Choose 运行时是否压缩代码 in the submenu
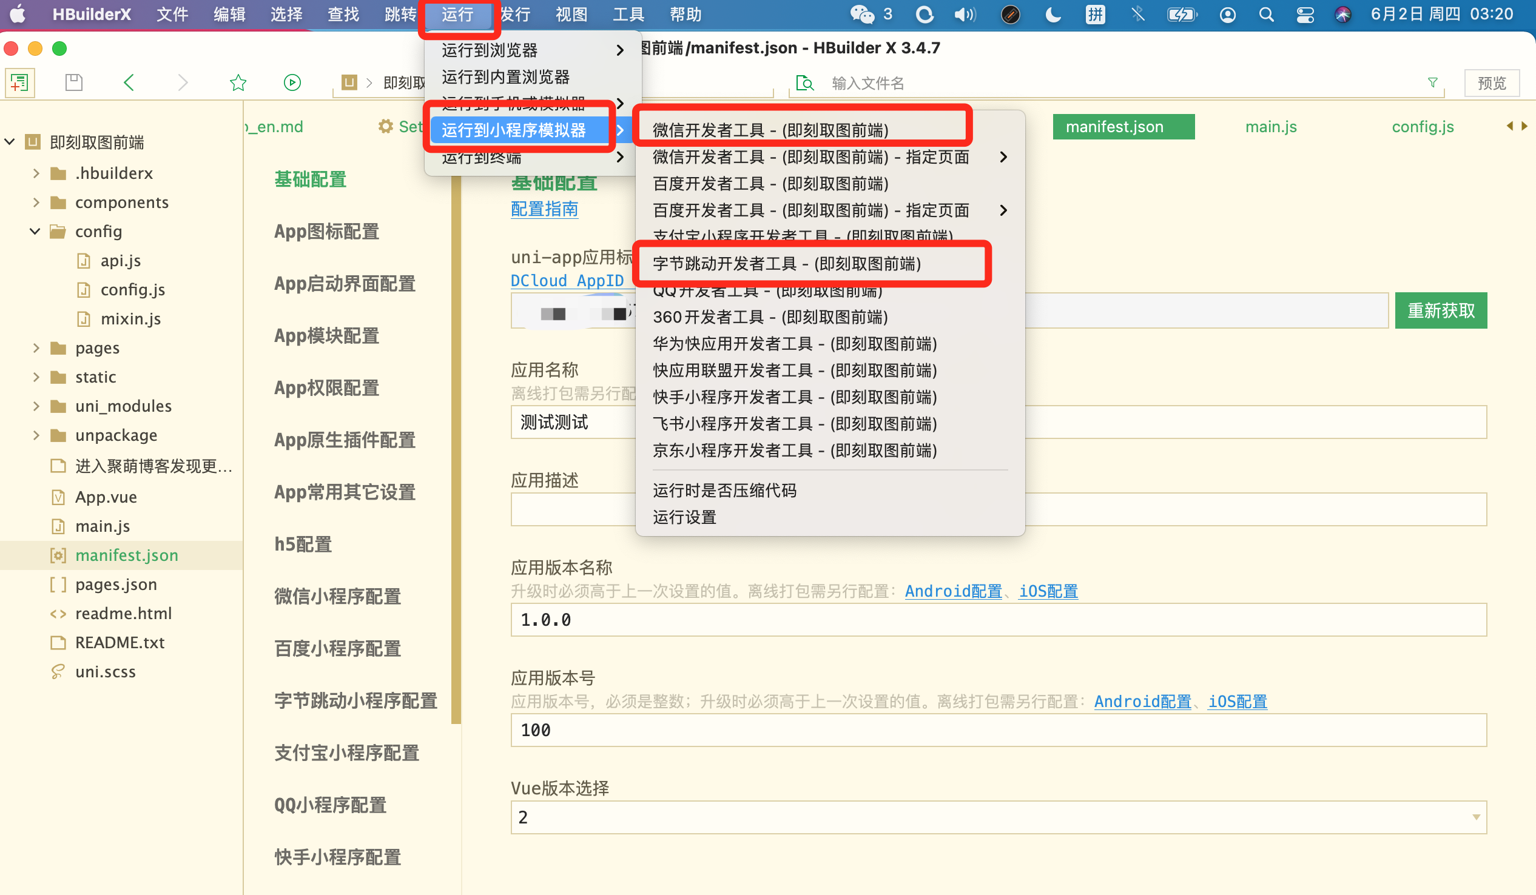 pos(724,491)
